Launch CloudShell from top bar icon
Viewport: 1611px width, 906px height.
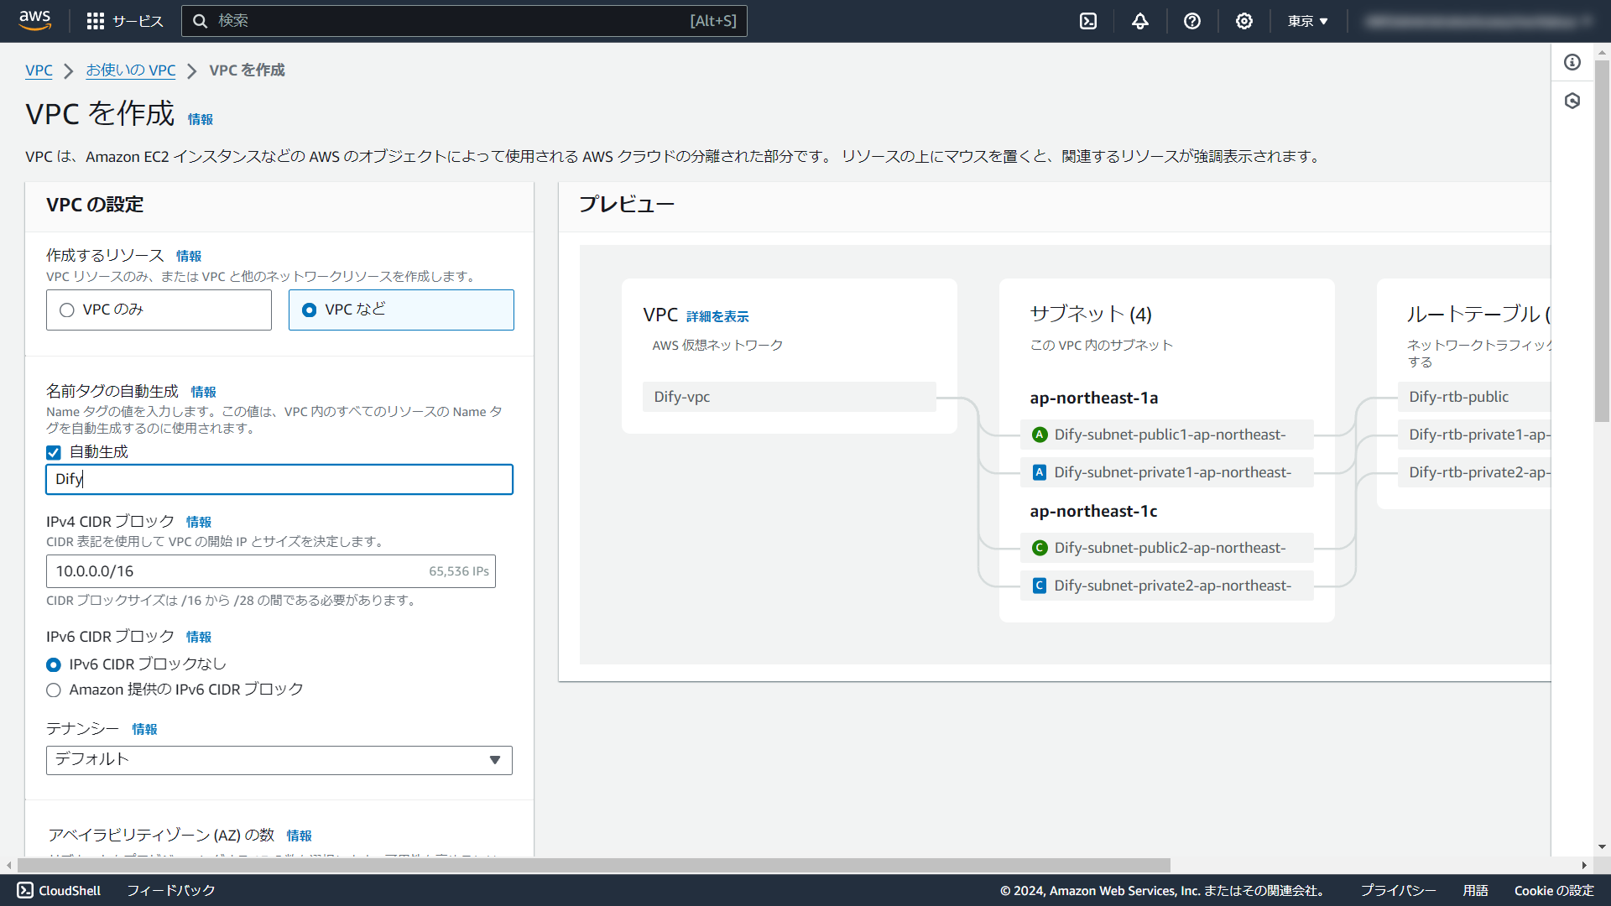pyautogui.click(x=1088, y=21)
